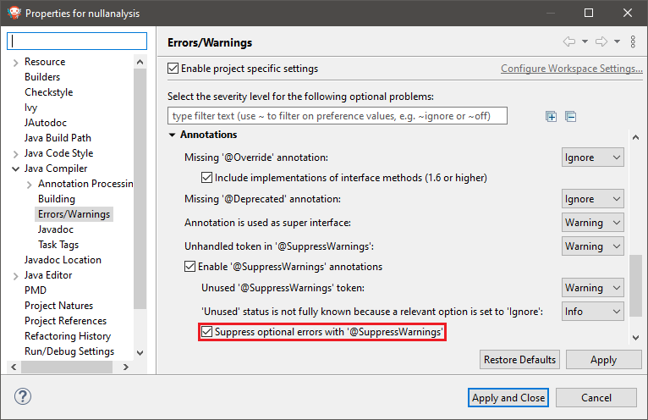Toggle Suppress optional errors with '@SuppressWarnings' checkbox
Viewport: 648px width, 420px height.
pos(206,332)
